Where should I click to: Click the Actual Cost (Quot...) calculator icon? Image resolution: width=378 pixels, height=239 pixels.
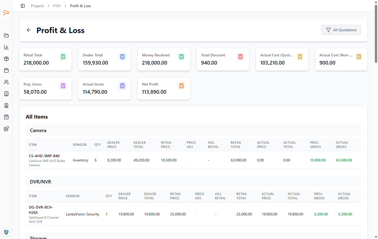pos(300,57)
